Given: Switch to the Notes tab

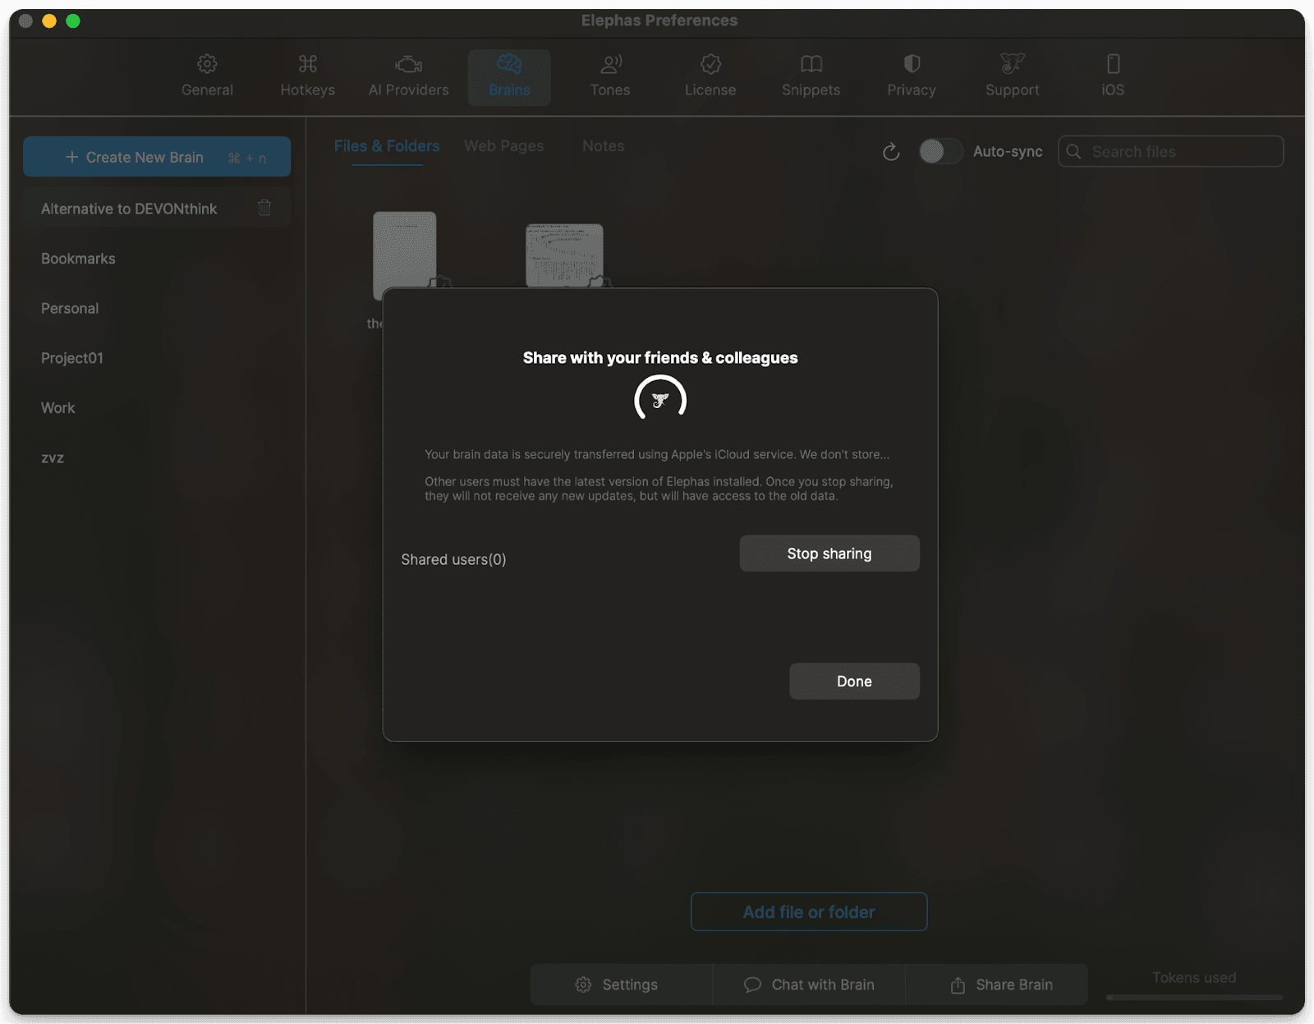Looking at the screenshot, I should point(603,146).
